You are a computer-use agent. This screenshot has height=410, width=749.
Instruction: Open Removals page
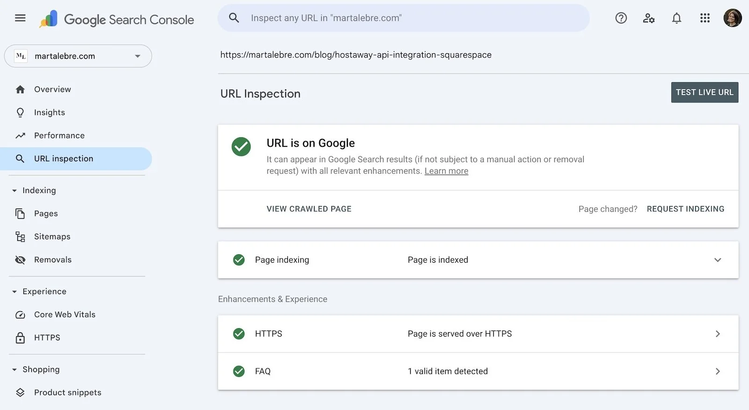pyautogui.click(x=53, y=260)
